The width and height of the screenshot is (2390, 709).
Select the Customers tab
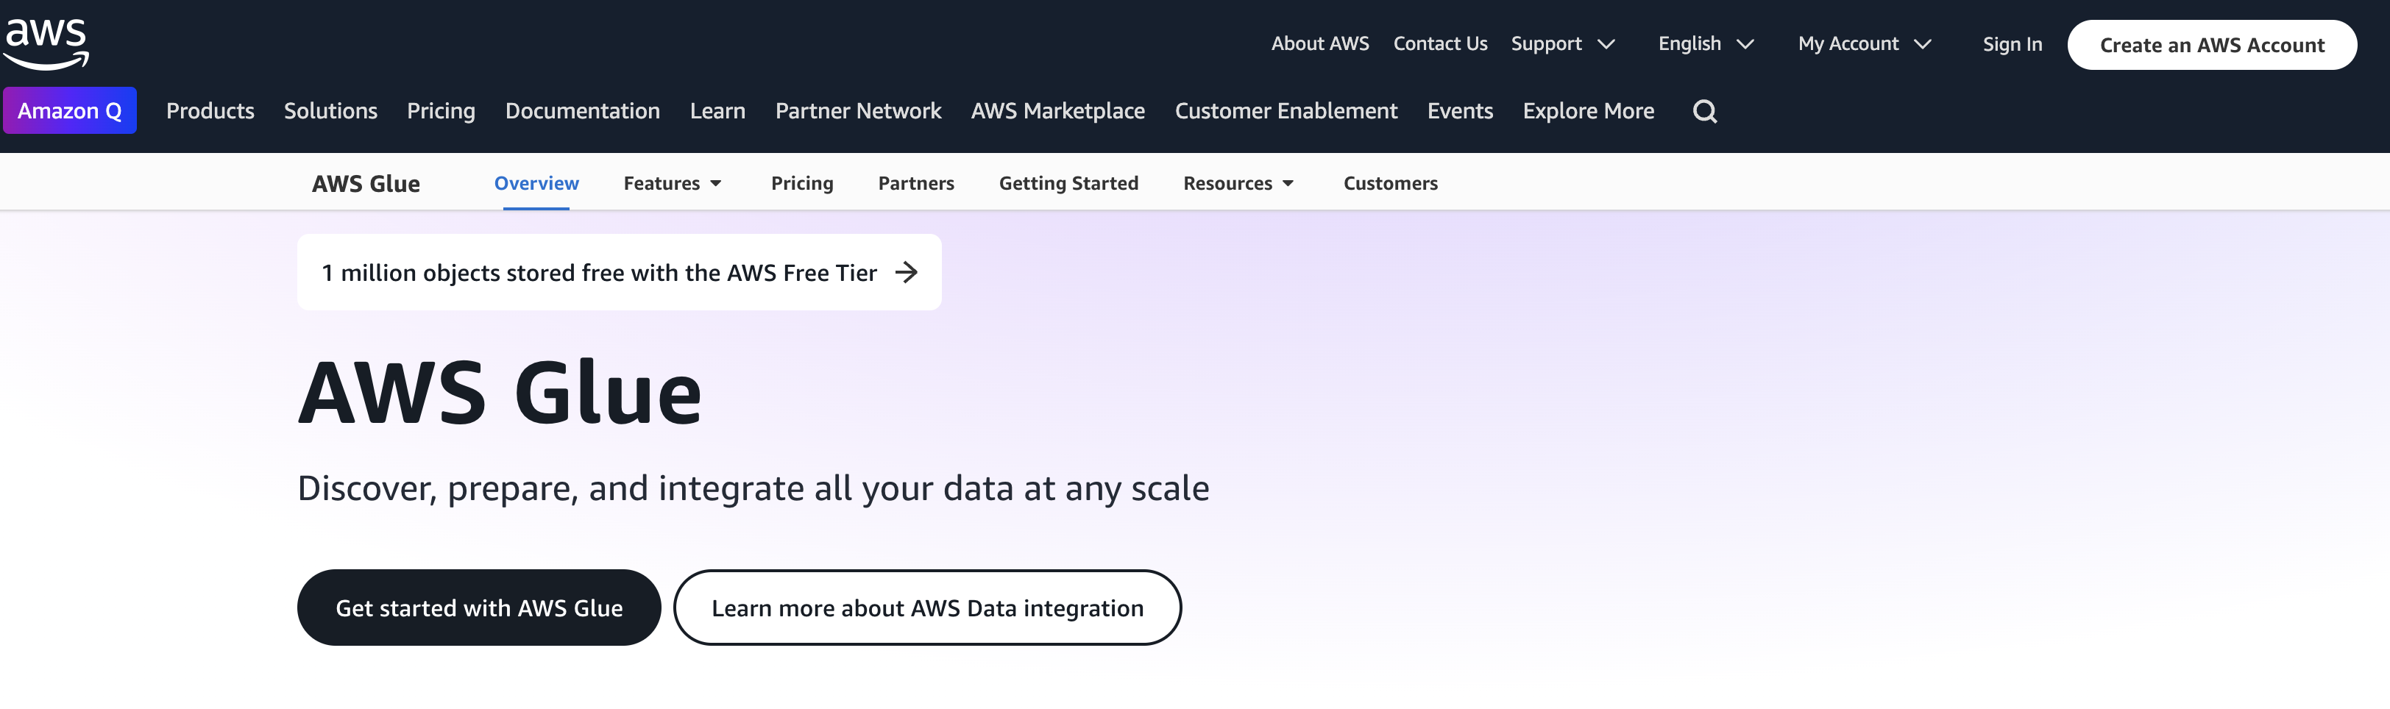pos(1390,184)
